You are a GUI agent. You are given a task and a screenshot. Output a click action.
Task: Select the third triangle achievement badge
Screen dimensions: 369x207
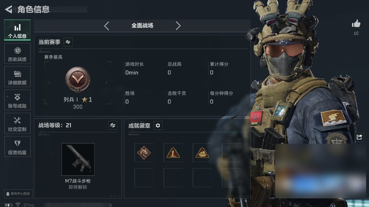pos(202,153)
